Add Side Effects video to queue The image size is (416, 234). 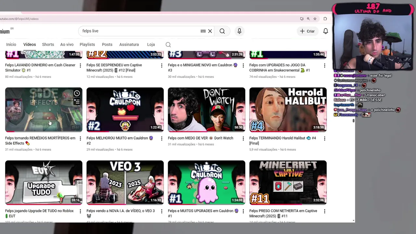click(77, 102)
